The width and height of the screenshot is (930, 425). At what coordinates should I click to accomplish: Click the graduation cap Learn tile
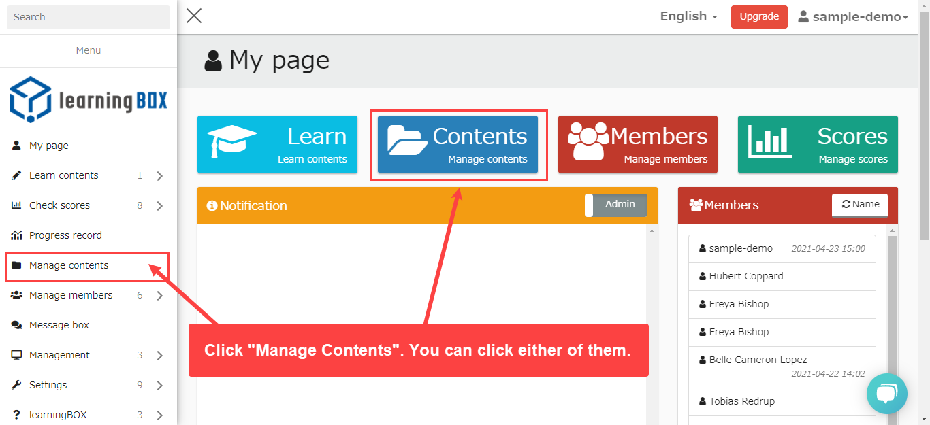click(277, 144)
